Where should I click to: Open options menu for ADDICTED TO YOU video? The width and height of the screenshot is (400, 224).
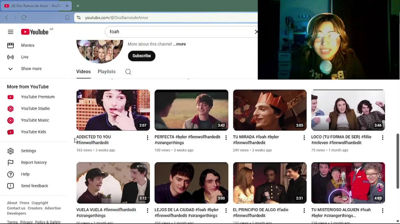[x=147, y=138]
